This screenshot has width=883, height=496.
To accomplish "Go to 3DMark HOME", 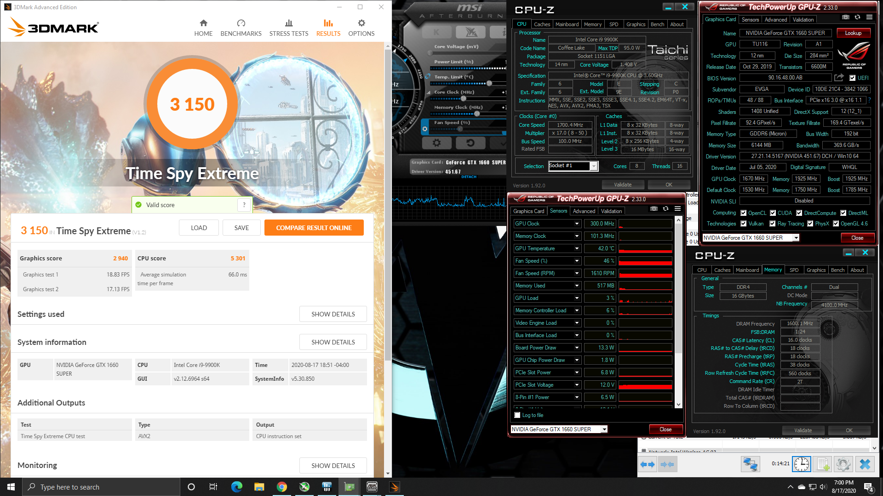I will pos(203,28).
